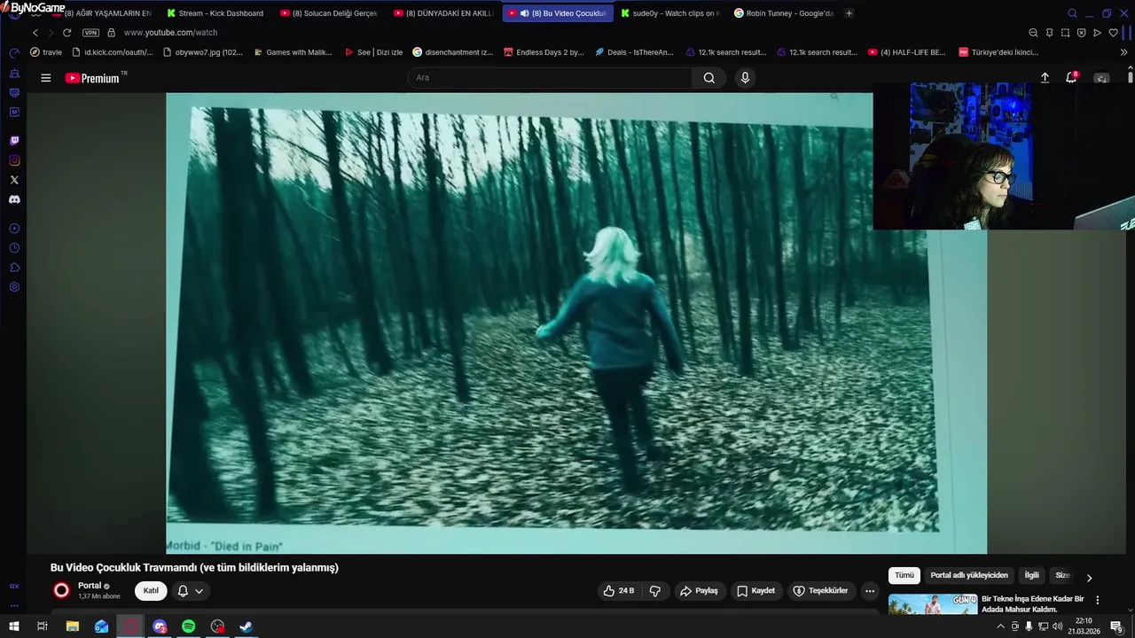The height and width of the screenshot is (638, 1135).
Task: Open 'Deals - IsThereAn...' bookmark
Action: tap(634, 52)
